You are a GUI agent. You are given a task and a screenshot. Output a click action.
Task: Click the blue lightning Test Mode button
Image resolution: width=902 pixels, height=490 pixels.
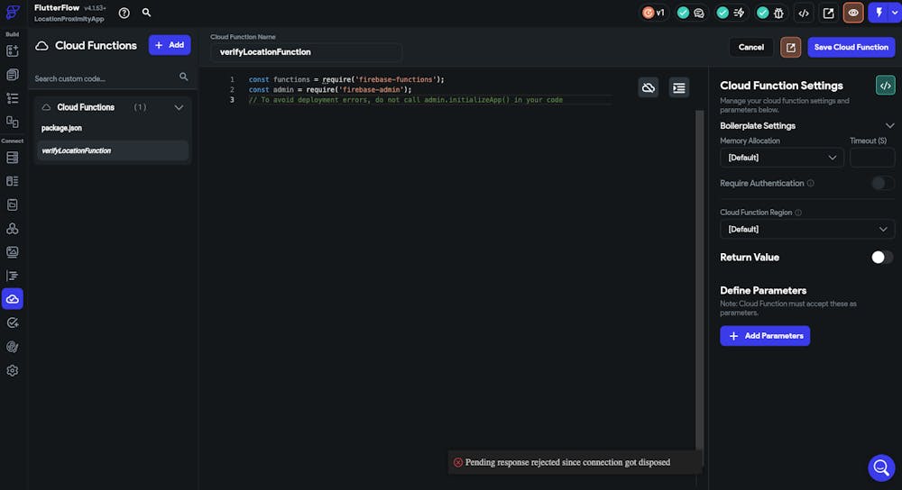879,13
